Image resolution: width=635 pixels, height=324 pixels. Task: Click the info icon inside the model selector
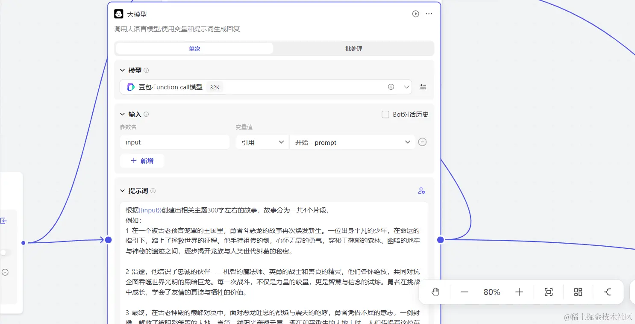point(391,87)
